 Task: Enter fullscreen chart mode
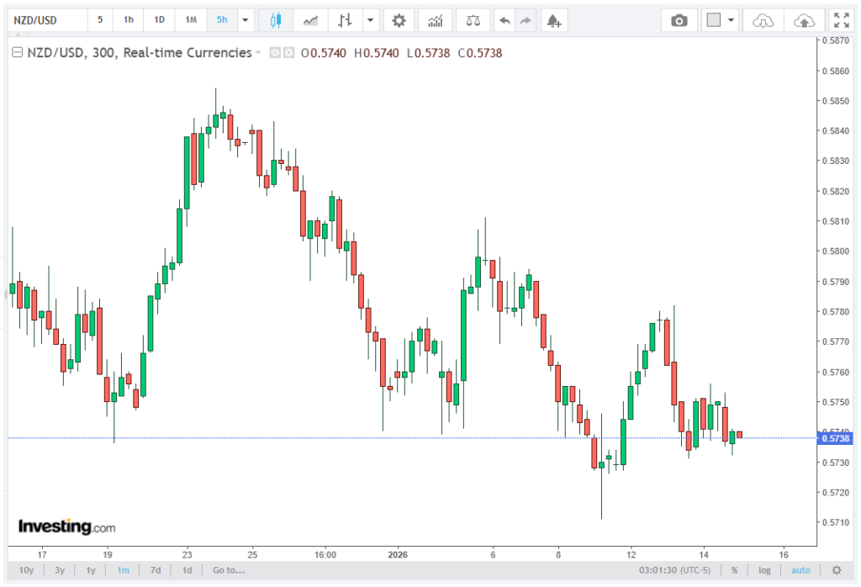click(840, 19)
